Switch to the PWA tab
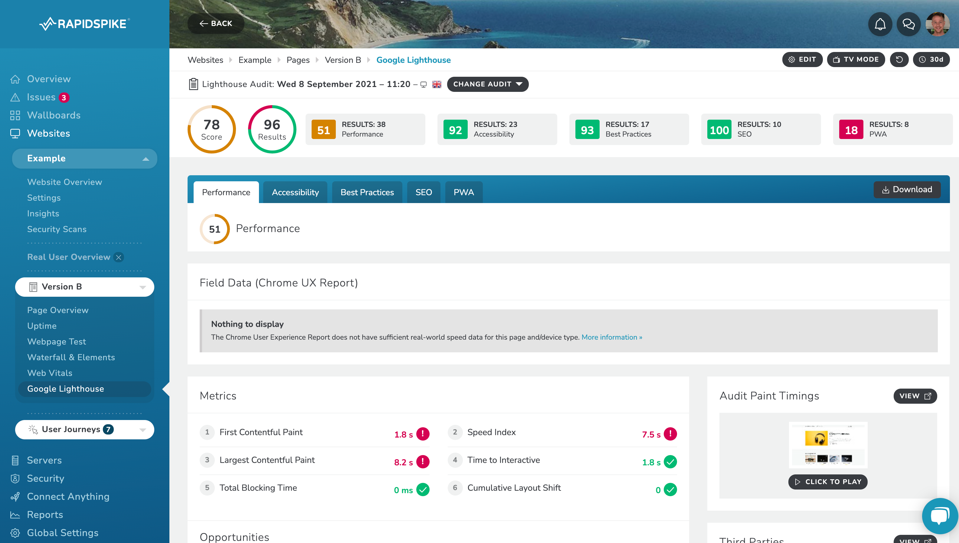 tap(464, 192)
